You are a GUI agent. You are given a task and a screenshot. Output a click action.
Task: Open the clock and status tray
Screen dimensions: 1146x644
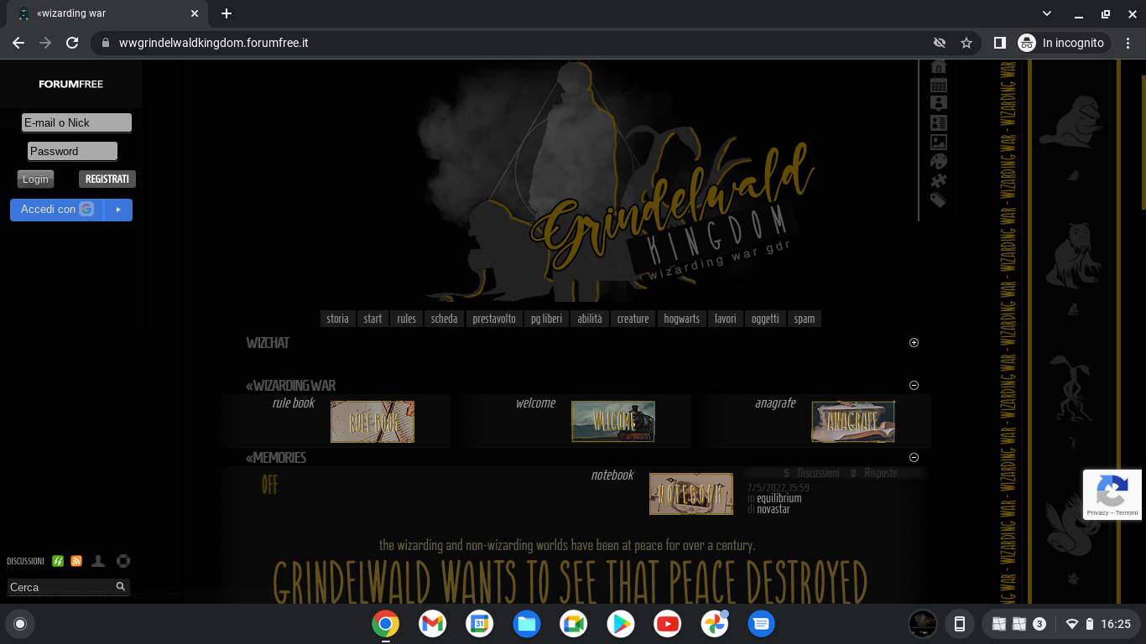pos(1097,624)
